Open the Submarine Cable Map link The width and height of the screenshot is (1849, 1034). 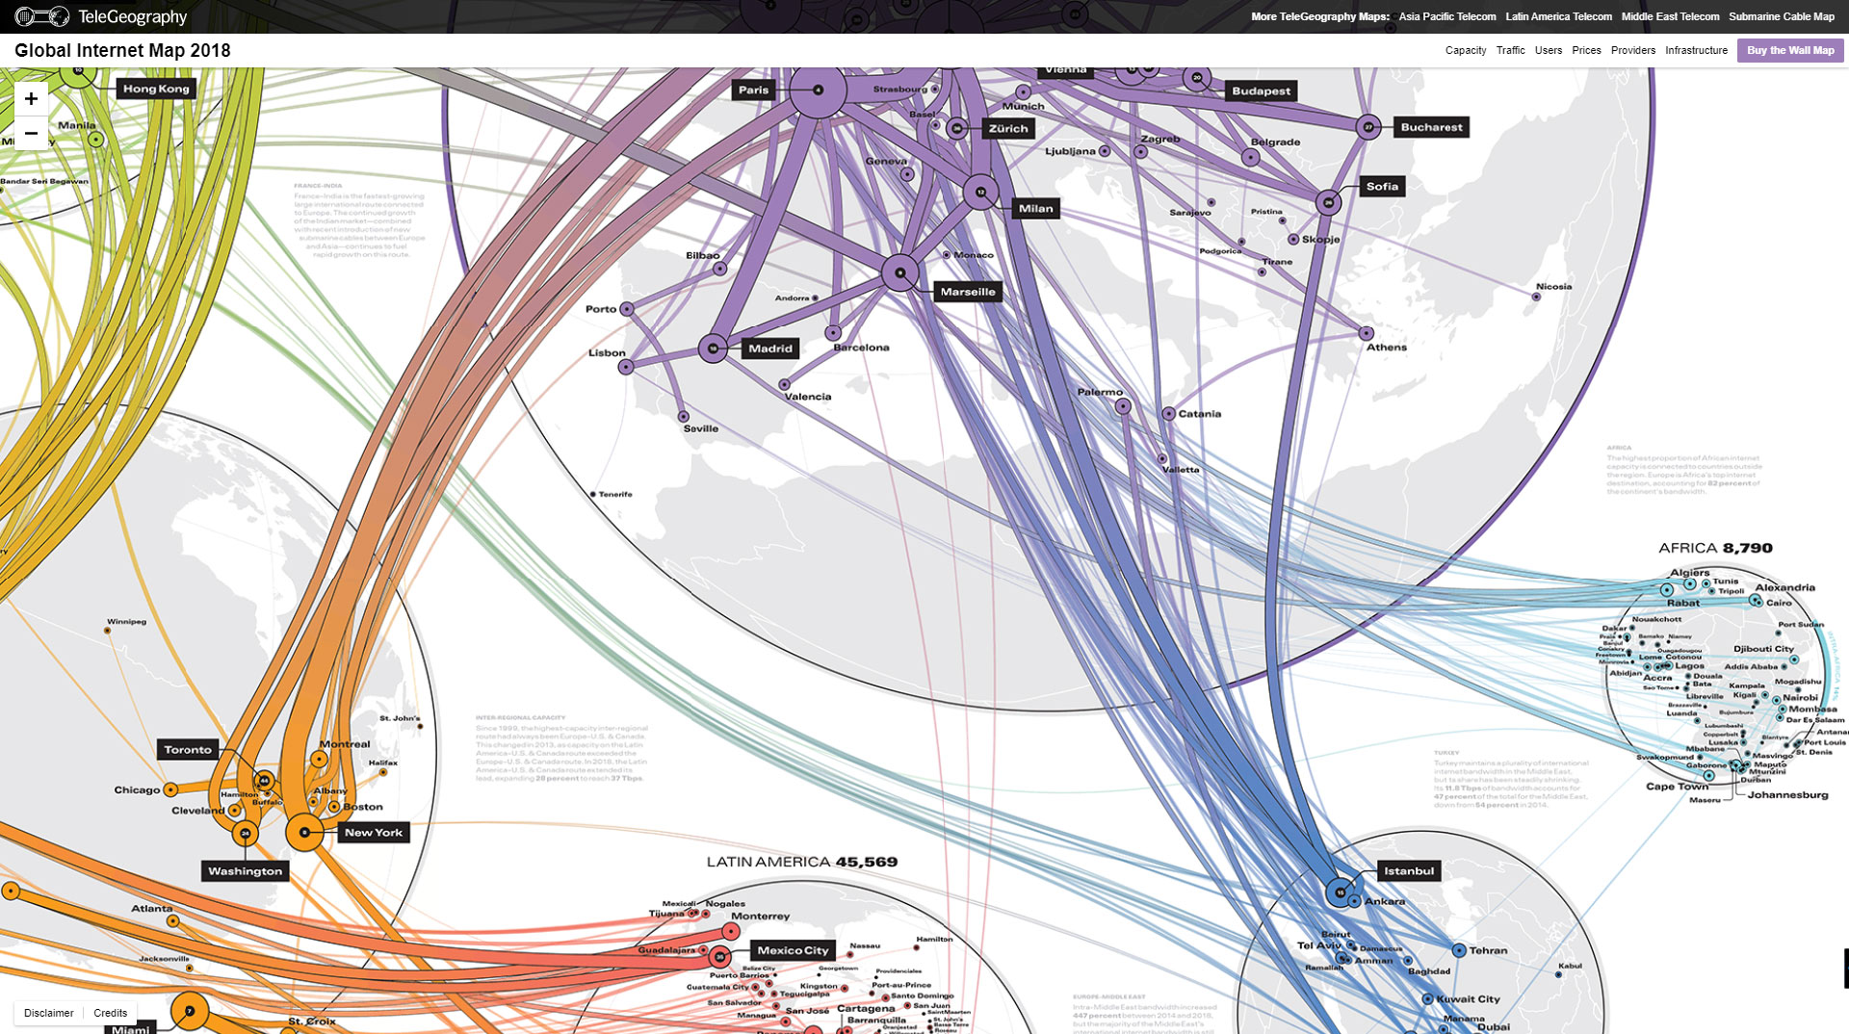[1781, 16]
